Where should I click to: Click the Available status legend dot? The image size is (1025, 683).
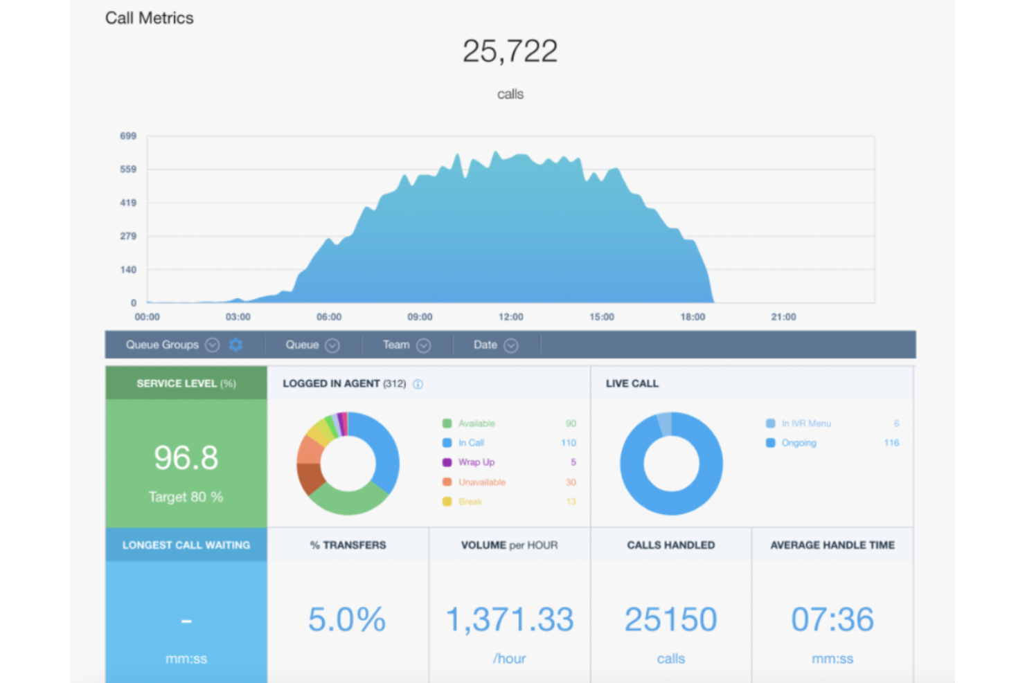pos(447,423)
